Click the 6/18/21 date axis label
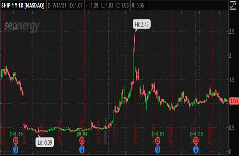239x156 pixels. pyautogui.click(x=210, y=134)
